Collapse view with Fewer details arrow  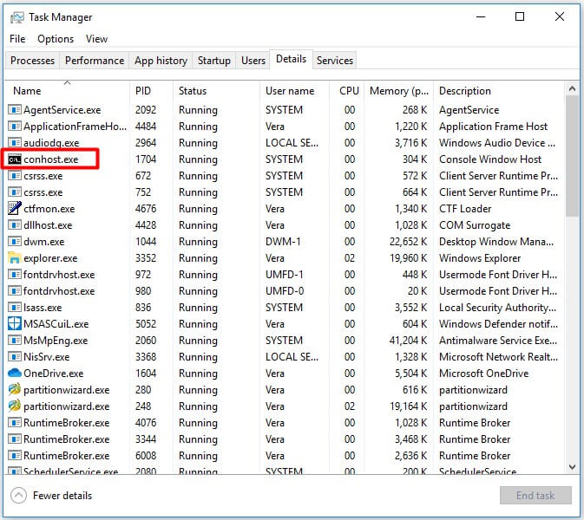18,496
